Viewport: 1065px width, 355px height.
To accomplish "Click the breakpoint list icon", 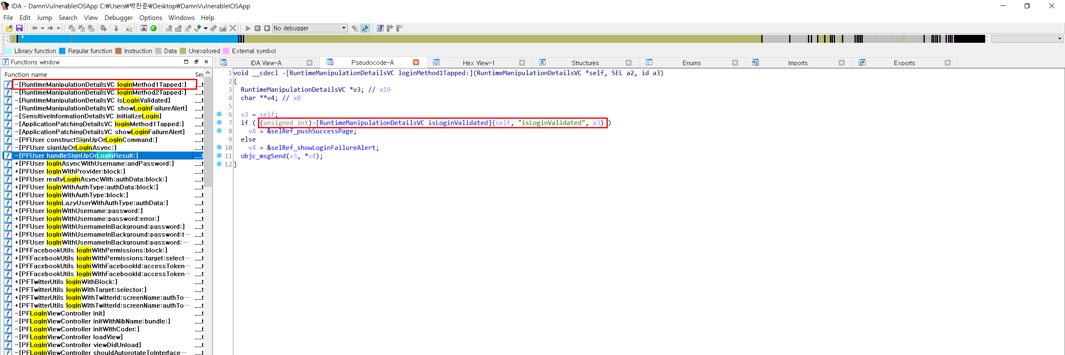I will (x=380, y=28).
